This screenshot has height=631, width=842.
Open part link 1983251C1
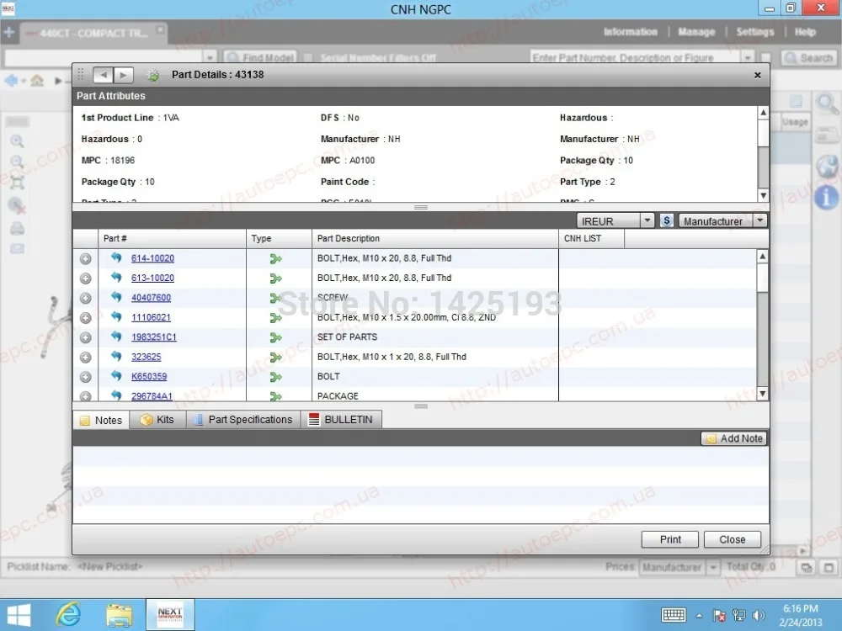pyautogui.click(x=153, y=337)
